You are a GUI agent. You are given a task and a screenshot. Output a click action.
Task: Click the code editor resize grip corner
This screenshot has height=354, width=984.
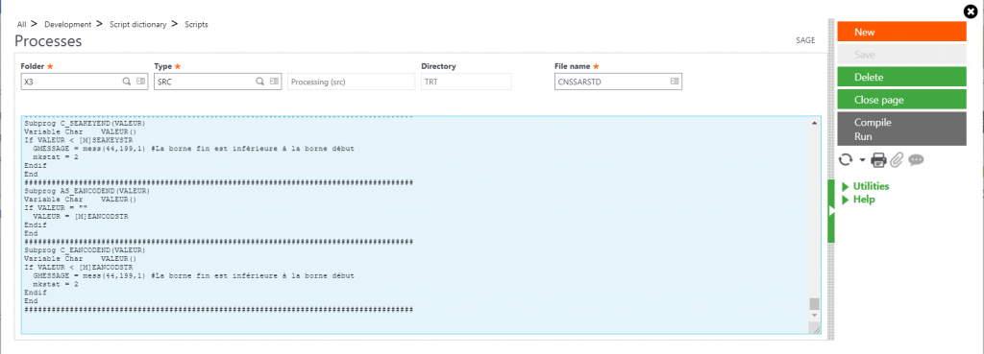point(815,328)
